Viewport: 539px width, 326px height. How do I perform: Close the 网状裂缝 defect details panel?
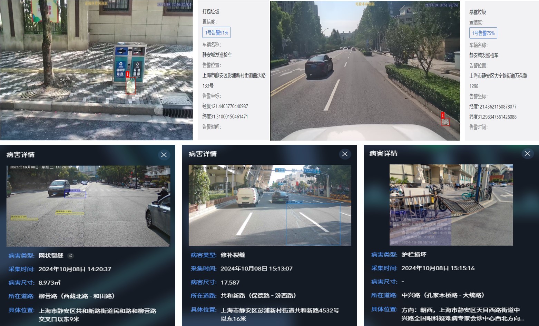[164, 155]
